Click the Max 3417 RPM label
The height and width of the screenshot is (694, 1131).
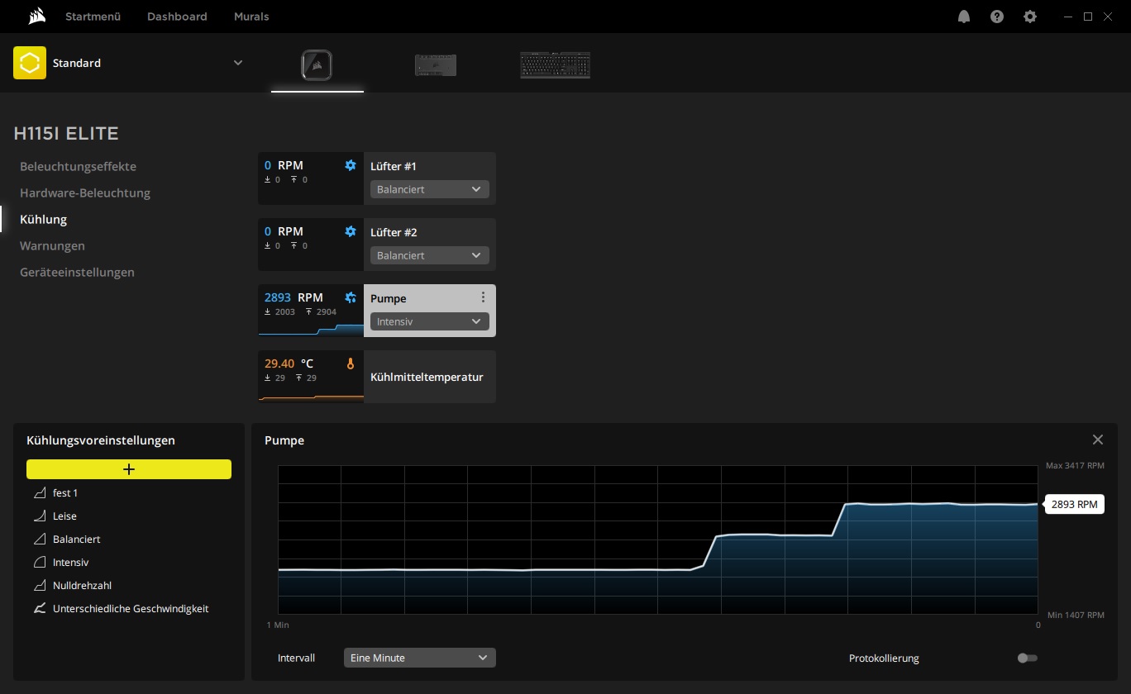1075,466
